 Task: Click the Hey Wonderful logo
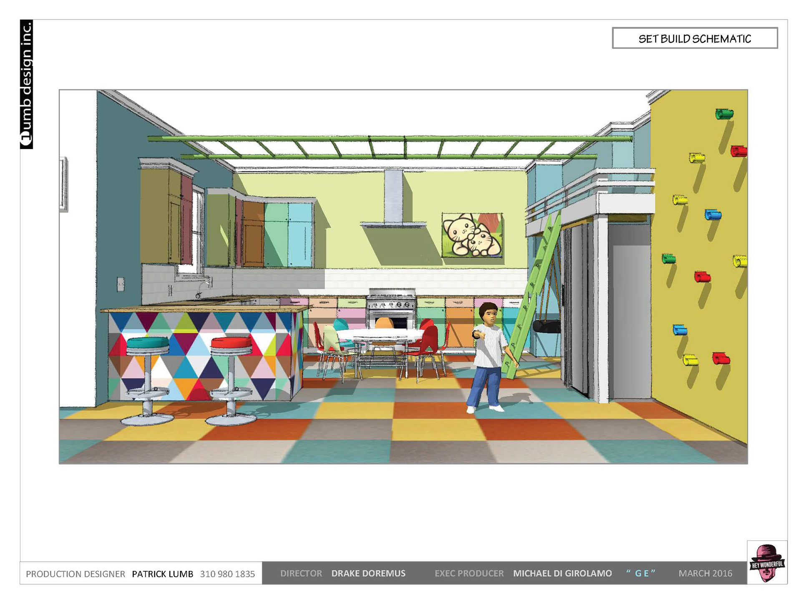(767, 563)
